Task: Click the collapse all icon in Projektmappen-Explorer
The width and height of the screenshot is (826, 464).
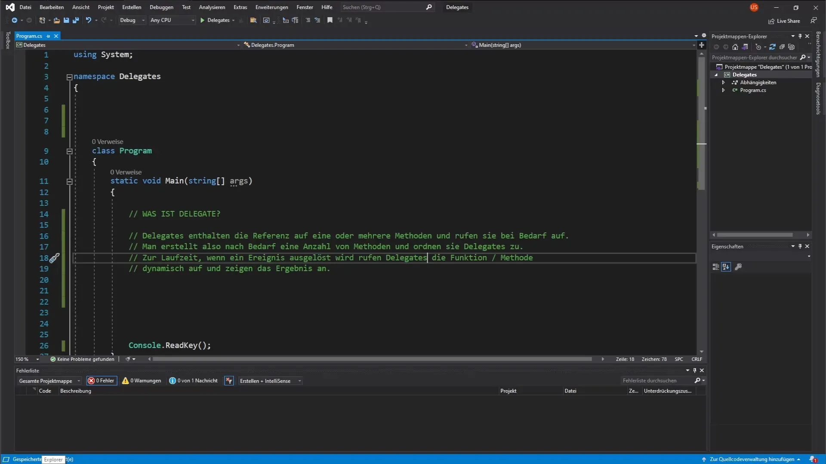Action: pyautogui.click(x=782, y=47)
